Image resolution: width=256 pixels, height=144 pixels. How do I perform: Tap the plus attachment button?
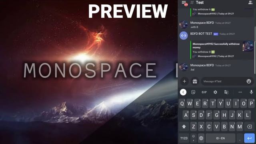tap(184, 81)
